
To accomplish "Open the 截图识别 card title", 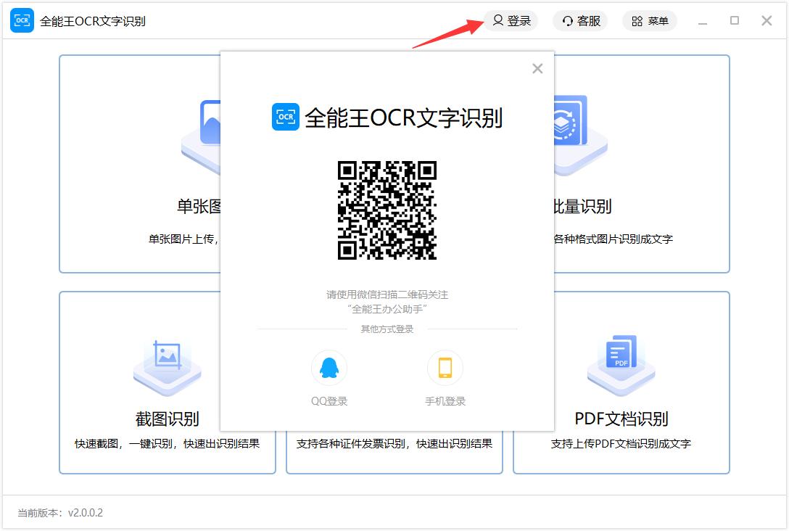I will click(168, 419).
